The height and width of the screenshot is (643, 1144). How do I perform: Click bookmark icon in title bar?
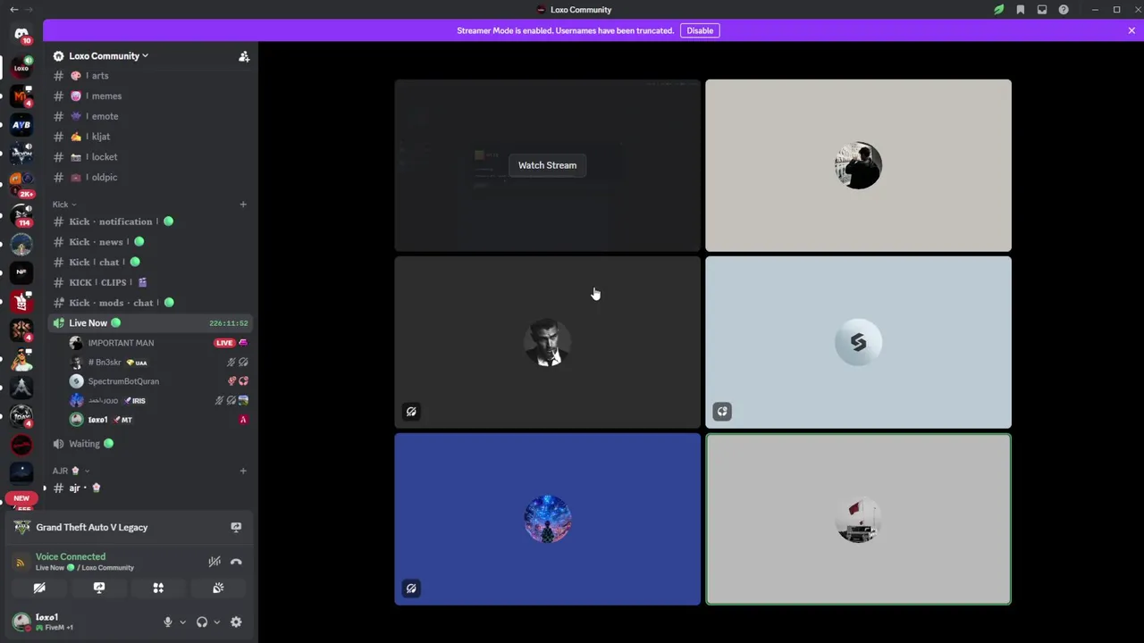(1020, 10)
